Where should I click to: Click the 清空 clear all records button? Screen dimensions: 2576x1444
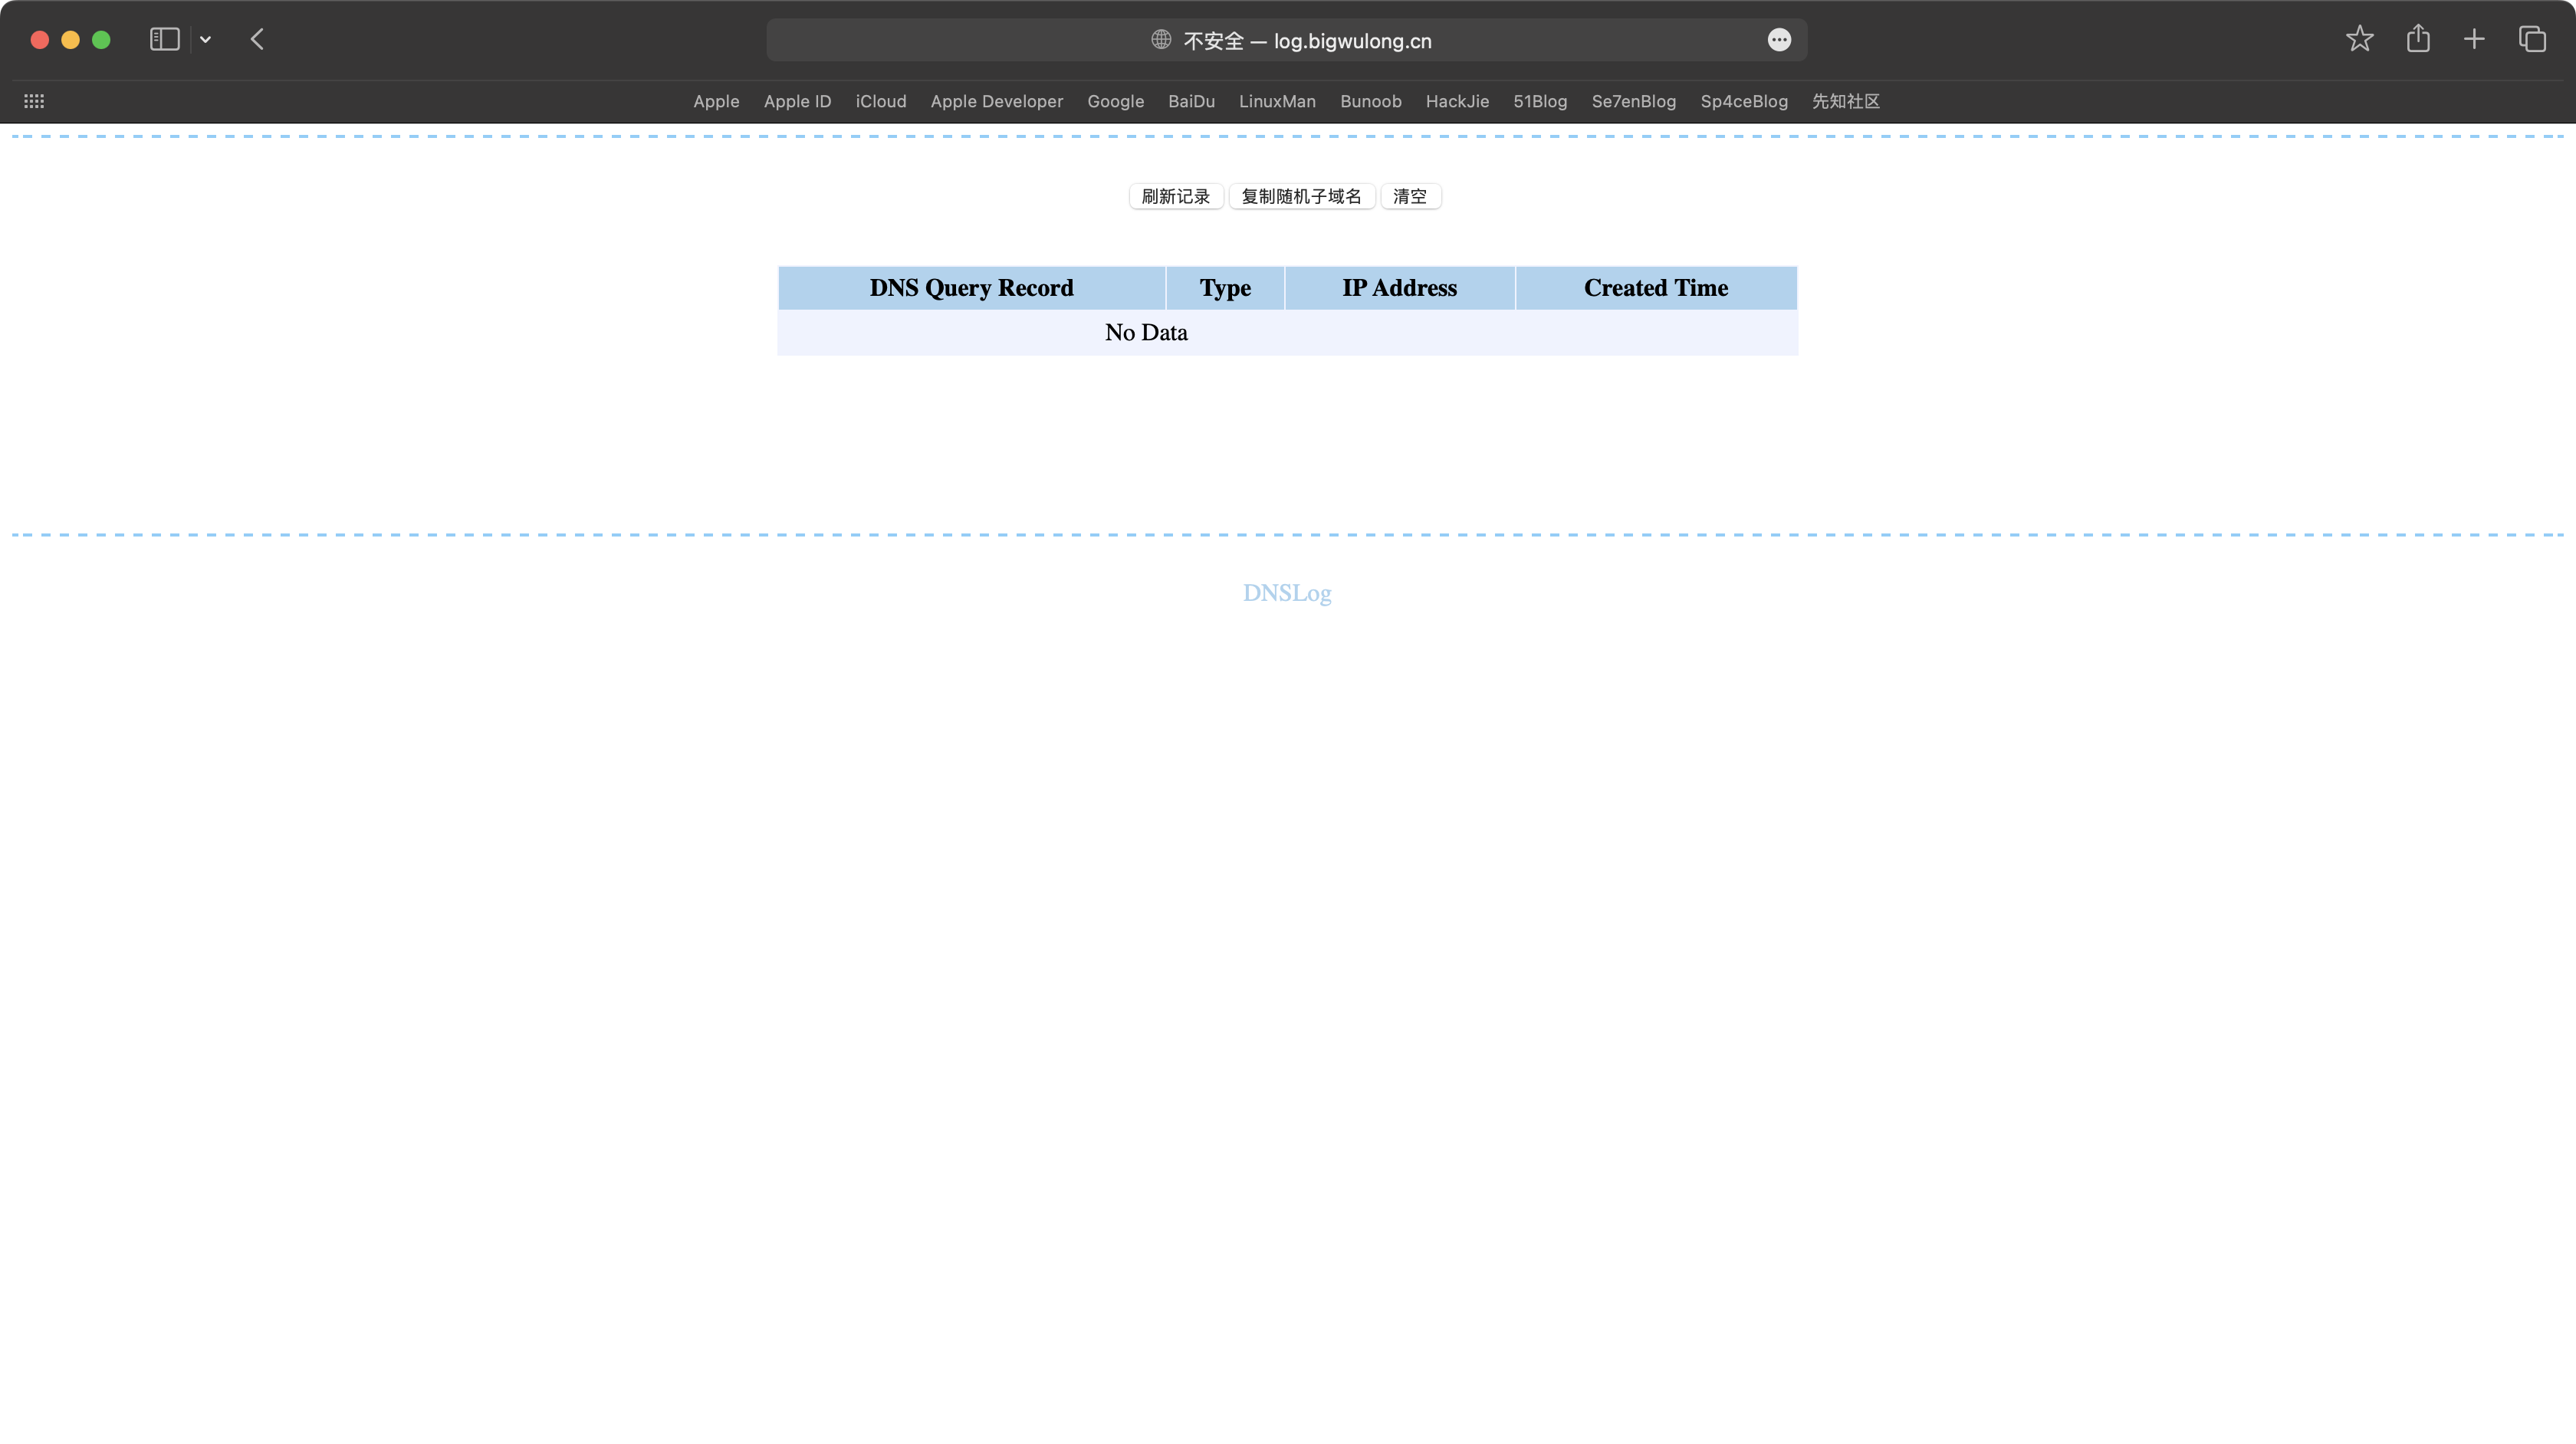point(1410,196)
